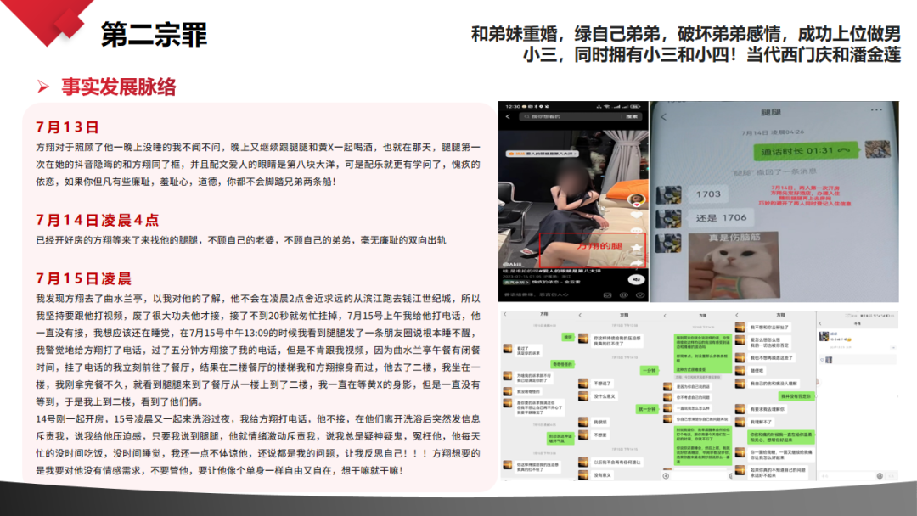Tap the 搜索 button in the Douyin screenshot
The height and width of the screenshot is (516, 917).
click(633, 117)
